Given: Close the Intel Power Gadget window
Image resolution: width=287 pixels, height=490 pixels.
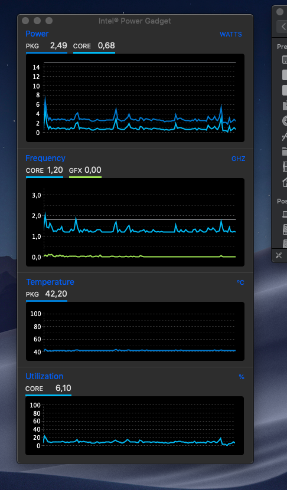Looking at the screenshot, I should [x=25, y=21].
